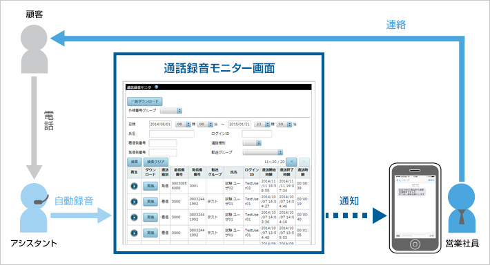Click the 着信側番号 input field

[163, 143]
